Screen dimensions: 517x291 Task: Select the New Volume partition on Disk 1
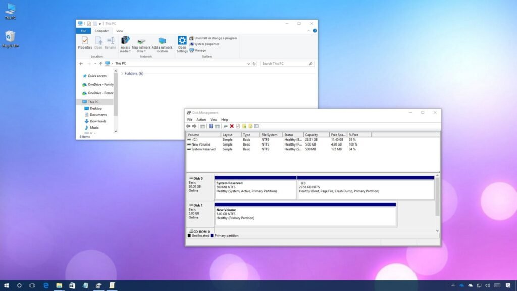click(x=305, y=214)
